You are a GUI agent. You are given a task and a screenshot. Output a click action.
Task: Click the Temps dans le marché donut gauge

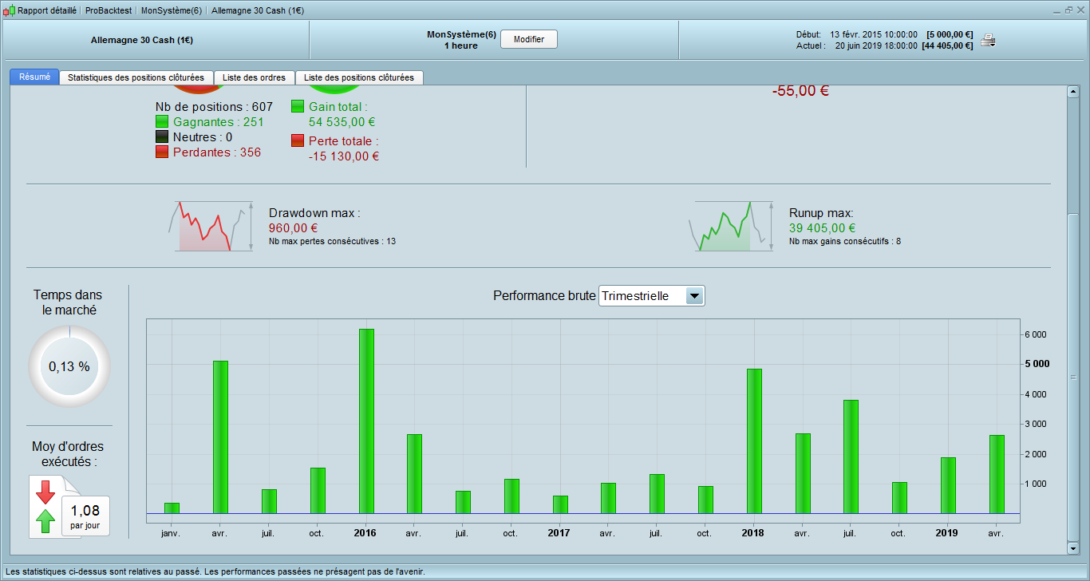click(x=69, y=366)
